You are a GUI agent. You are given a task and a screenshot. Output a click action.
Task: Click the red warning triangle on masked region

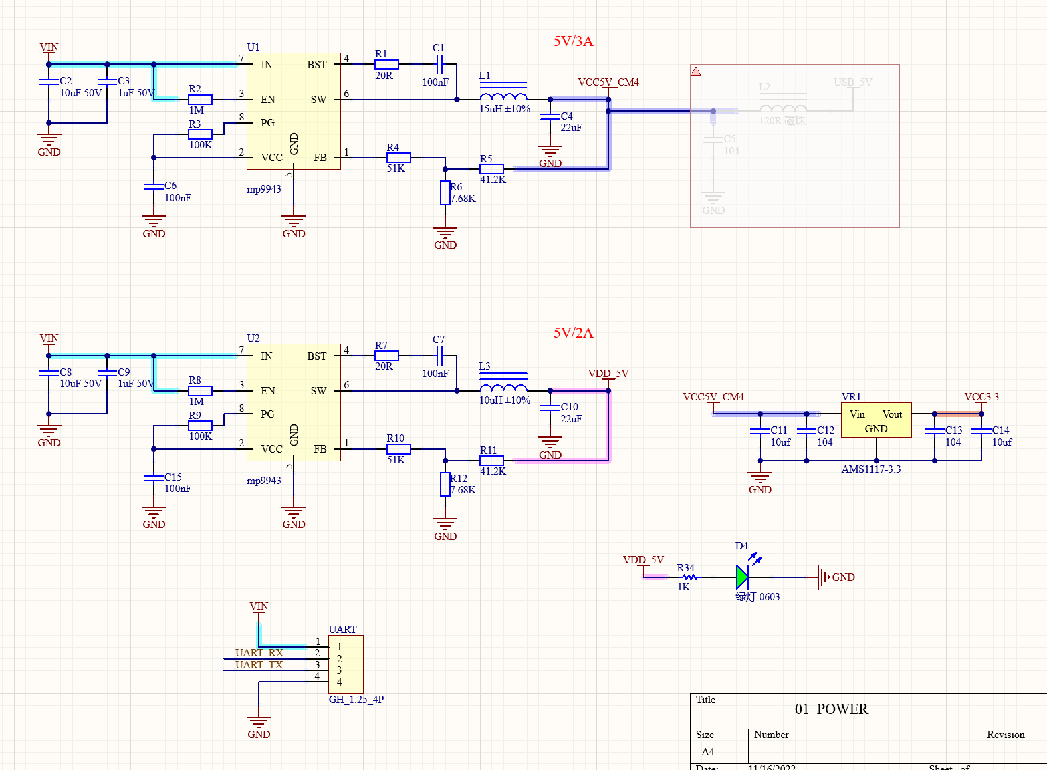(x=696, y=72)
